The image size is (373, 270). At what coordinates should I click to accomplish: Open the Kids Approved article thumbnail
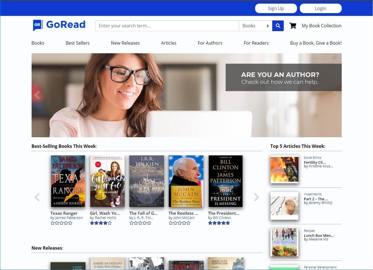point(284,242)
